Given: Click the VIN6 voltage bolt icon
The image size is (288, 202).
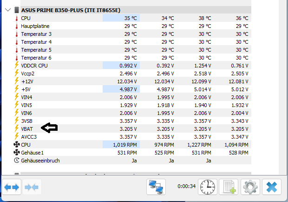Looking at the screenshot, I should click(x=17, y=113).
